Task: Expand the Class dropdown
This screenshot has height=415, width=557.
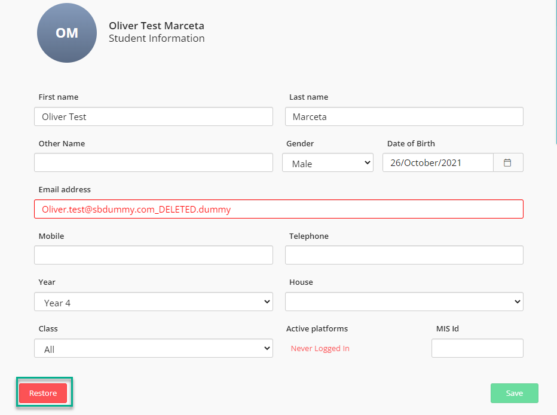Action: (x=154, y=348)
